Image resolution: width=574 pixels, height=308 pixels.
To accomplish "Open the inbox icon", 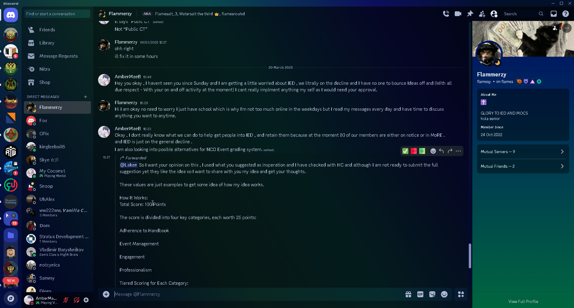I will tap(554, 14).
